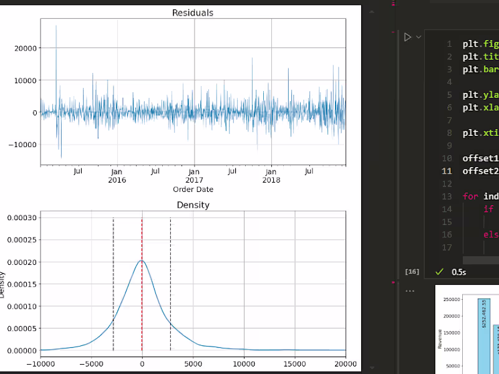Place cursor on line 3 plt.bar code

click(480, 69)
